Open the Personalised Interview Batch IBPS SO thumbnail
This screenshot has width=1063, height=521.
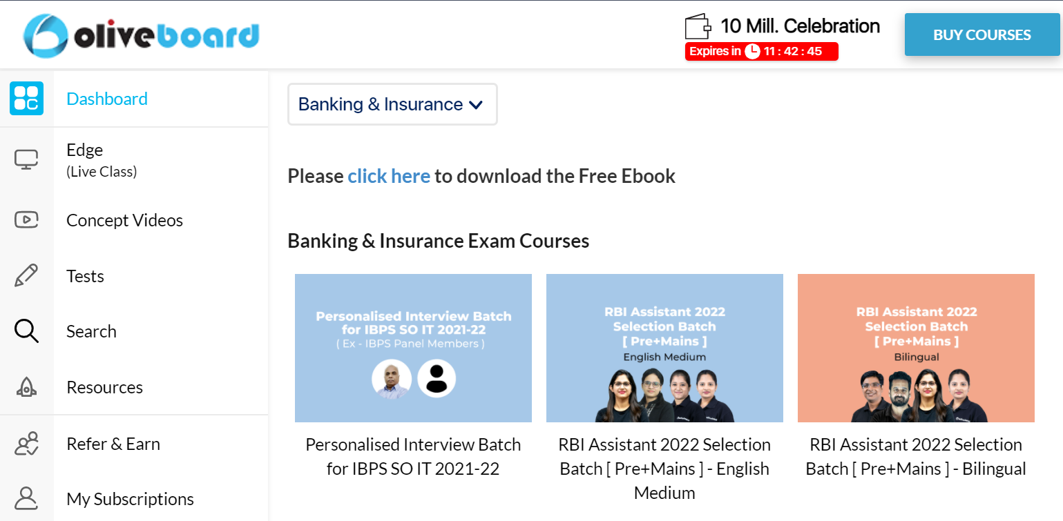pos(413,348)
